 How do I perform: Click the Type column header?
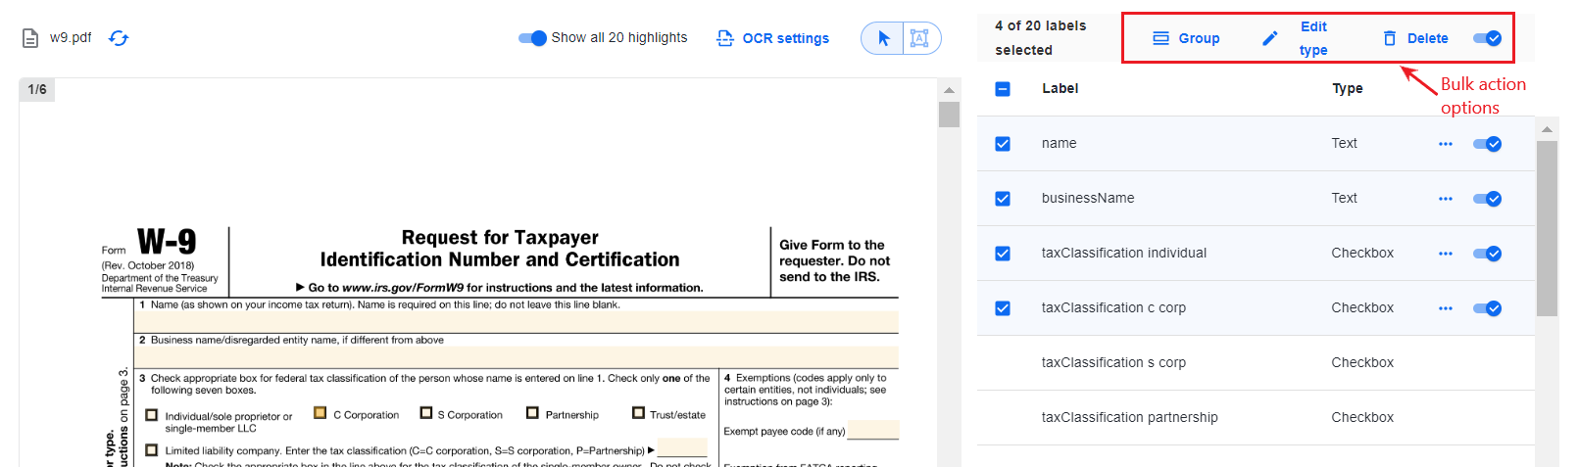tap(1347, 88)
